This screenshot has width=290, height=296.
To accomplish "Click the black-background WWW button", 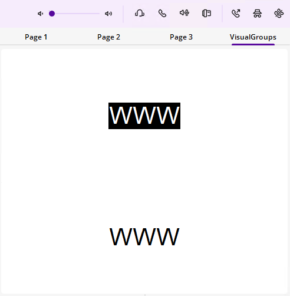I will point(144,116).
